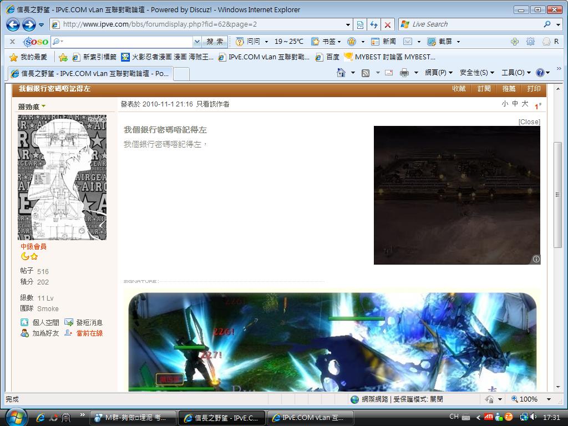Screen dimensions: 568x426
Task: Refresh the page with the reload icon
Action: tap(374, 24)
